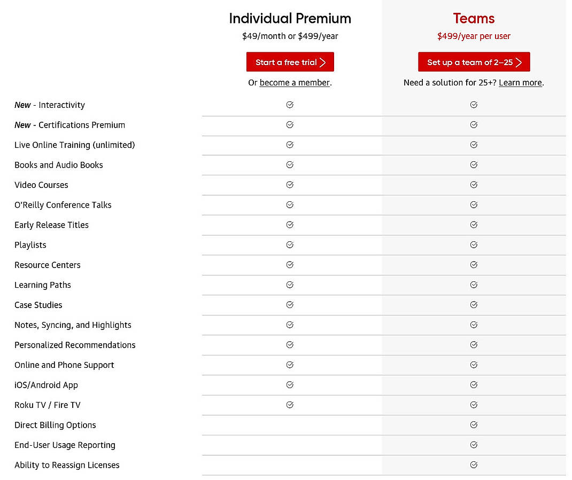Click the Roku TV / Fire TV checkmark under Teams
Screen dimensions: 572x480
pos(474,405)
